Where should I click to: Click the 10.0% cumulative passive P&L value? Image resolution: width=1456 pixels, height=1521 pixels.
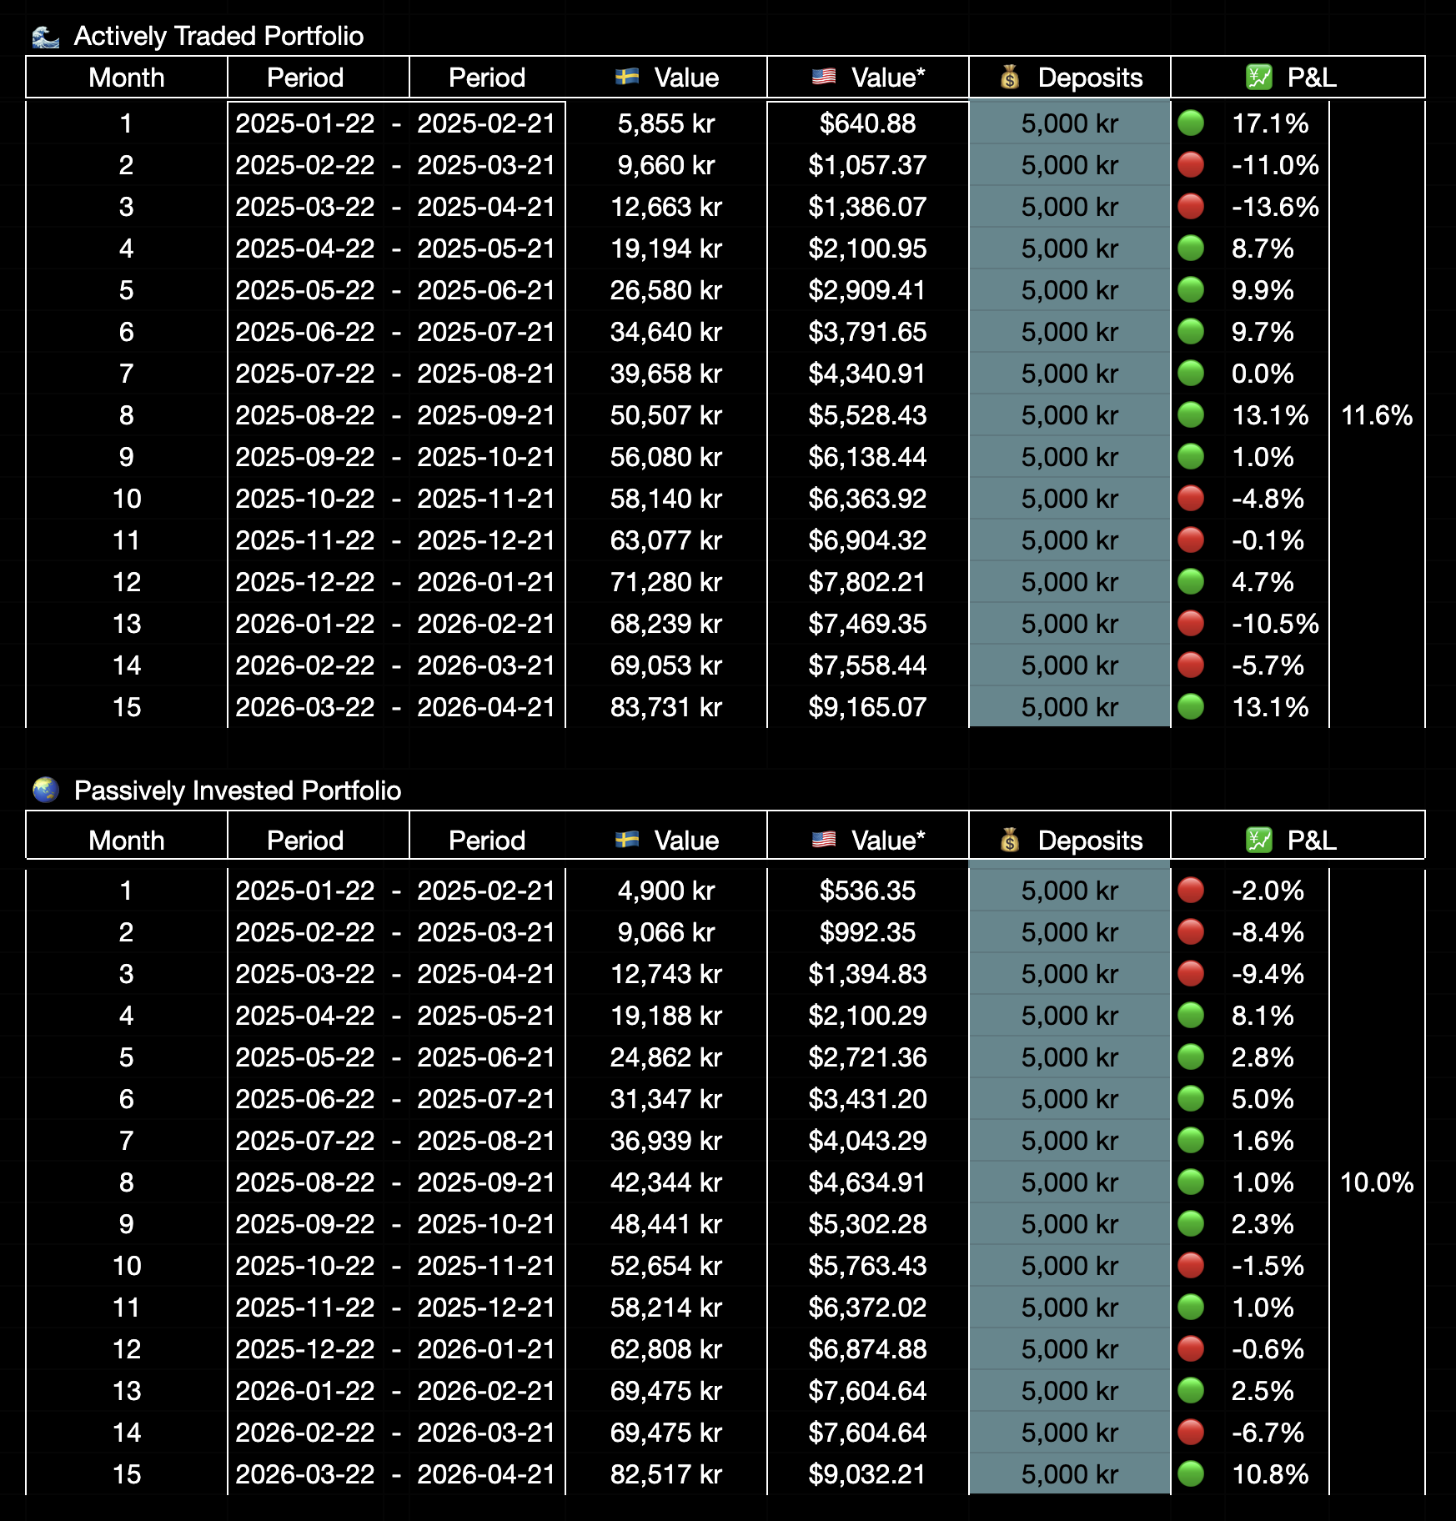click(x=1377, y=1182)
